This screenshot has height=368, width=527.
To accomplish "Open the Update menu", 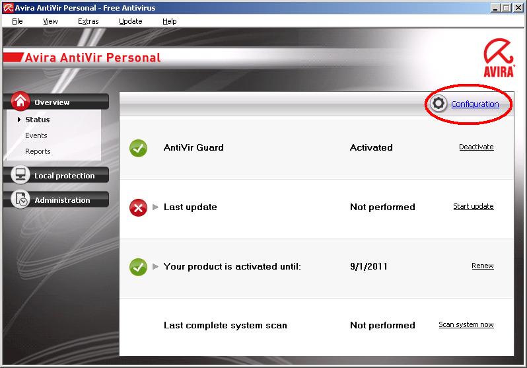I will (x=130, y=21).
